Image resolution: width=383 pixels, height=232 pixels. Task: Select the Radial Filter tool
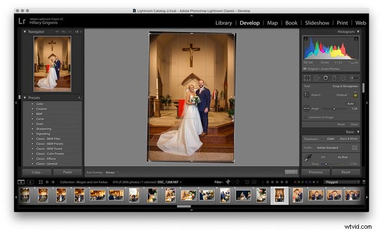pyautogui.click(x=343, y=78)
